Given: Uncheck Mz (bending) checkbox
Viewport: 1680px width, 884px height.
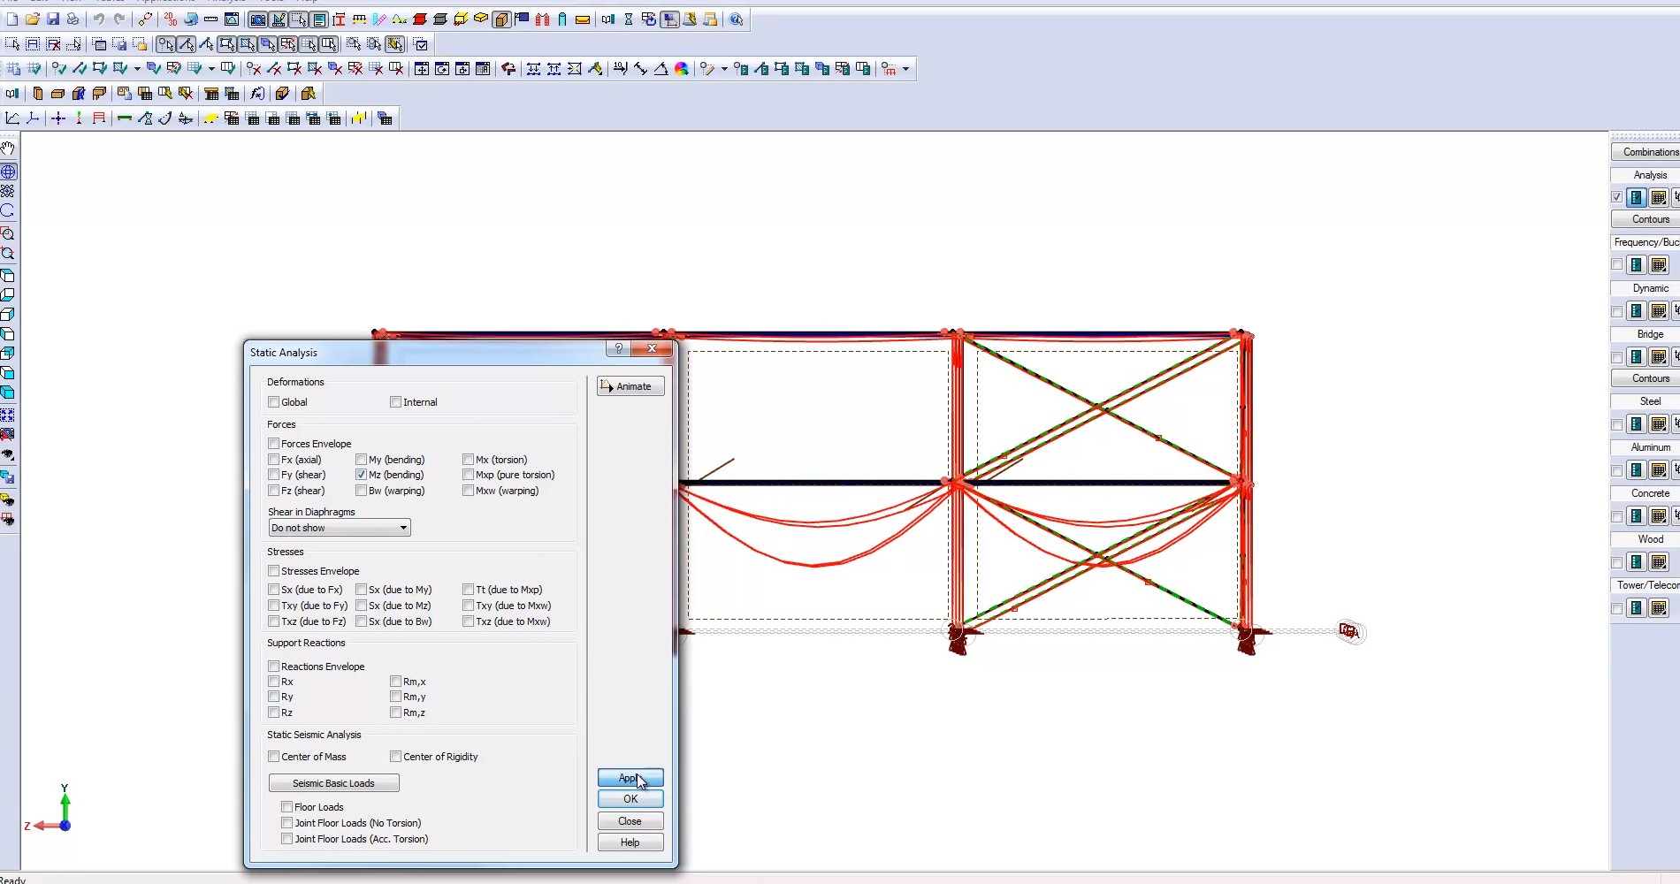Looking at the screenshot, I should (362, 475).
